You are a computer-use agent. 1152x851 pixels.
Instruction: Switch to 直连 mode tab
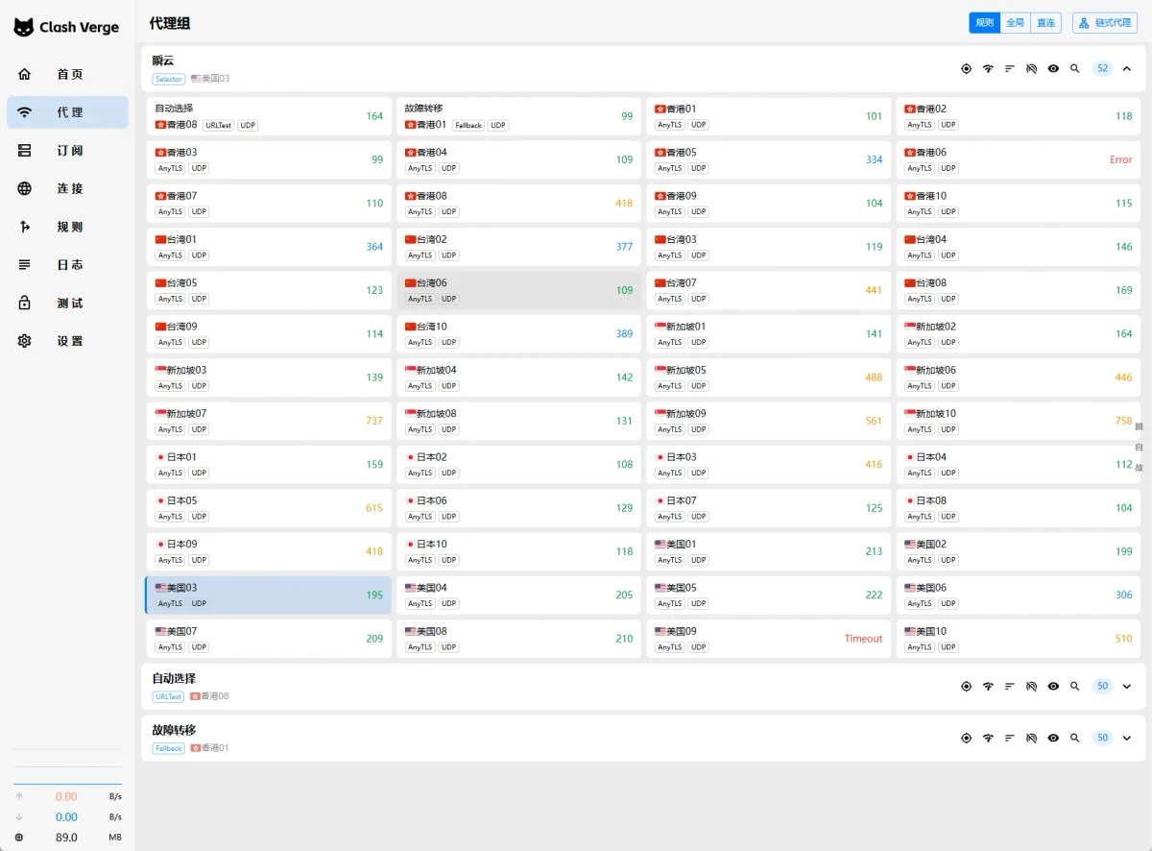point(1046,23)
